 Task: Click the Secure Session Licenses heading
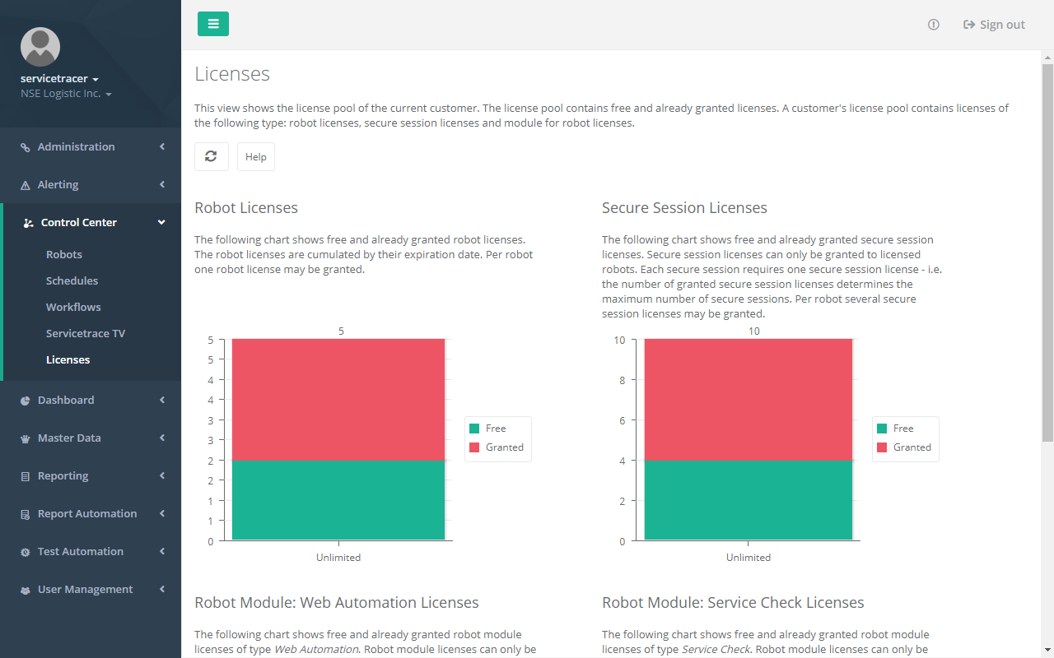click(x=684, y=207)
